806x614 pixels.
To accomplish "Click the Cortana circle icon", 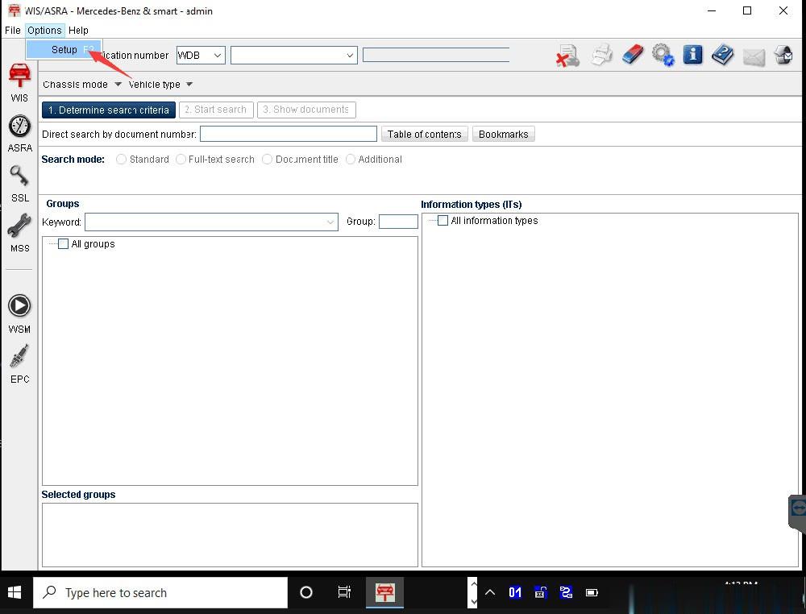I will pos(305,592).
